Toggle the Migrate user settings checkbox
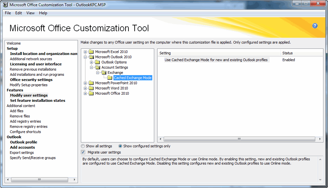Image resolution: width=328 pixels, height=188 pixels. pos(83,152)
